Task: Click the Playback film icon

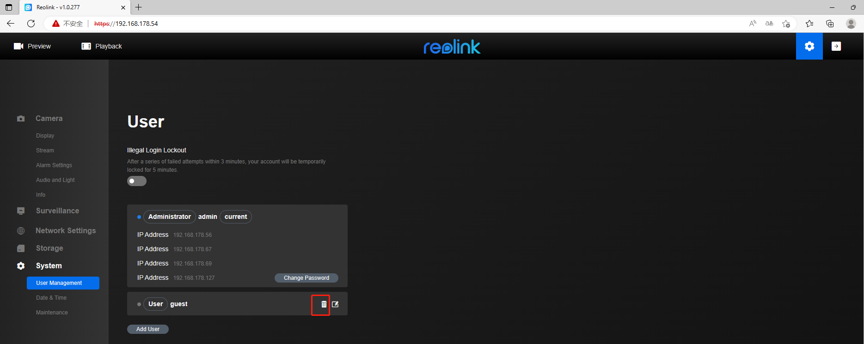Action: 86,46
